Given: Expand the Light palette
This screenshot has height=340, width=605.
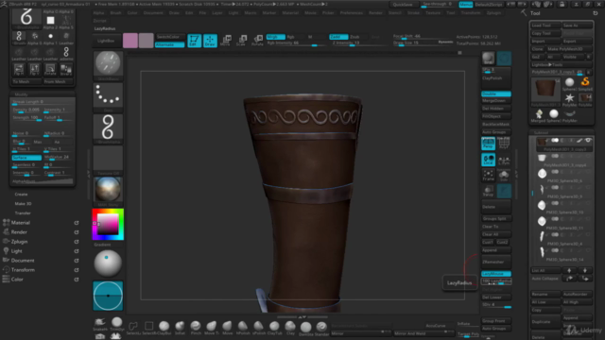Looking at the screenshot, I should tap(16, 251).
